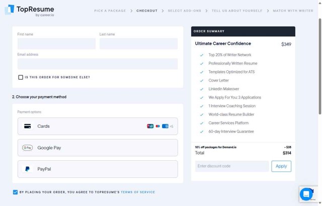
Task: Click scrollbar down arrow at bottom
Action: click(x=320, y=203)
